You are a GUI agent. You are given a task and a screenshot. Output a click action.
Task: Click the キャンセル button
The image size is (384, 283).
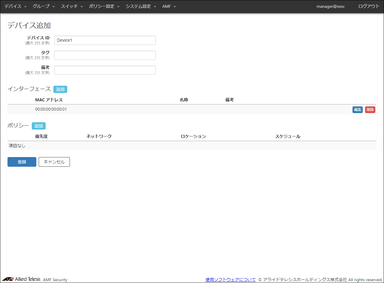pos(54,162)
